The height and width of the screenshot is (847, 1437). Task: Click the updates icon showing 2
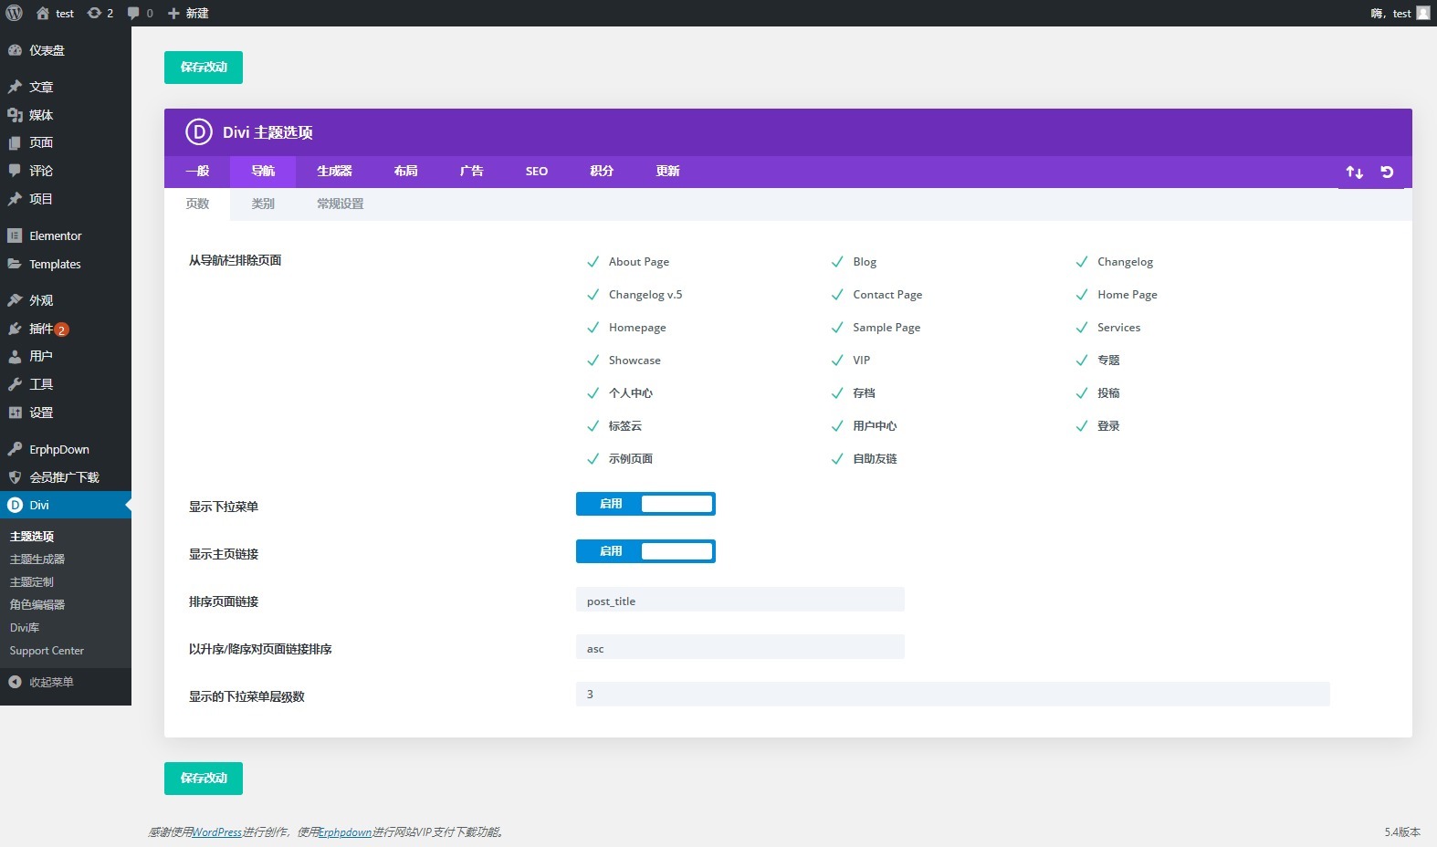coord(94,13)
